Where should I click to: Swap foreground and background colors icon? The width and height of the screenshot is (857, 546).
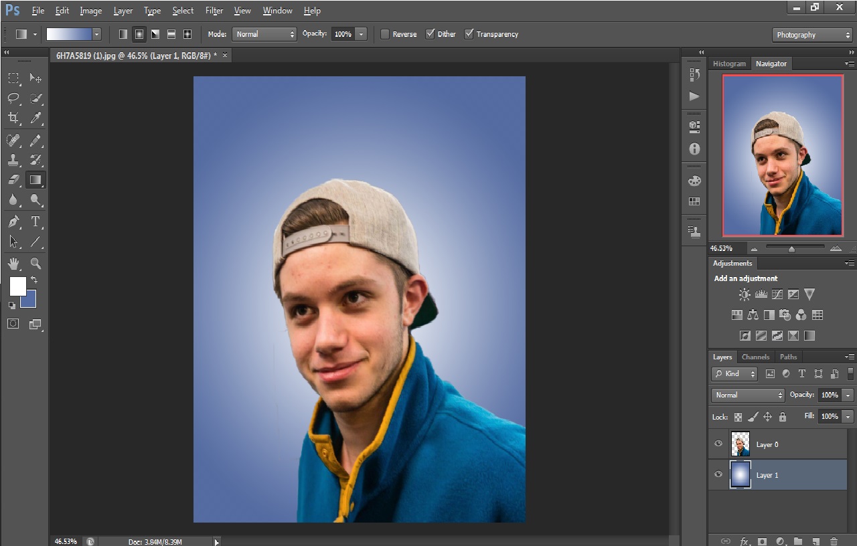[x=34, y=280]
